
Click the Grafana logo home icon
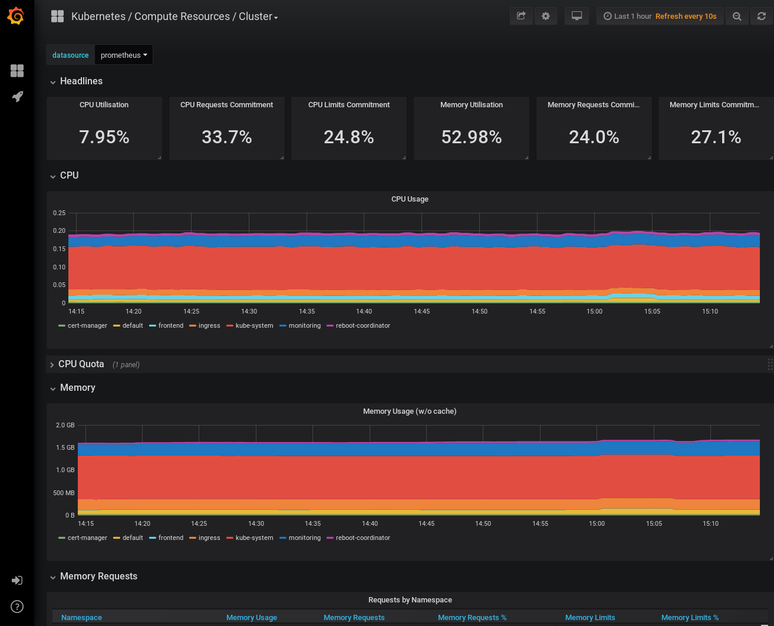point(16,16)
